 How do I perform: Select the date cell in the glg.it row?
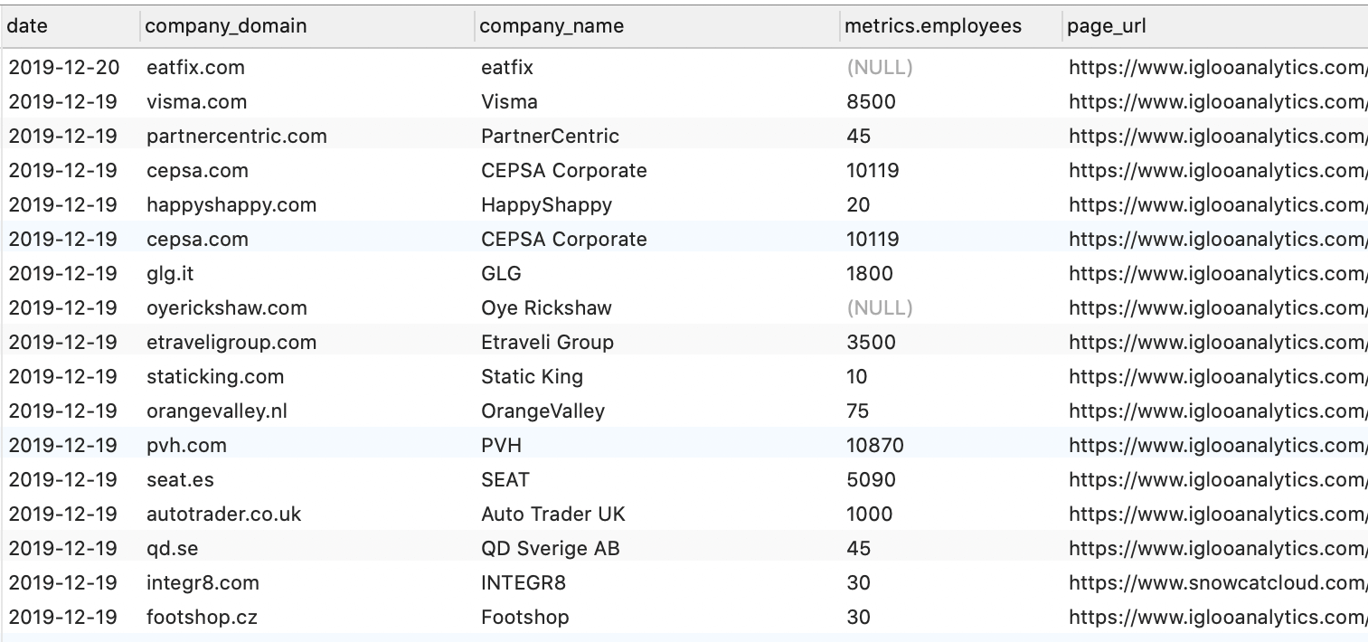tap(62, 274)
